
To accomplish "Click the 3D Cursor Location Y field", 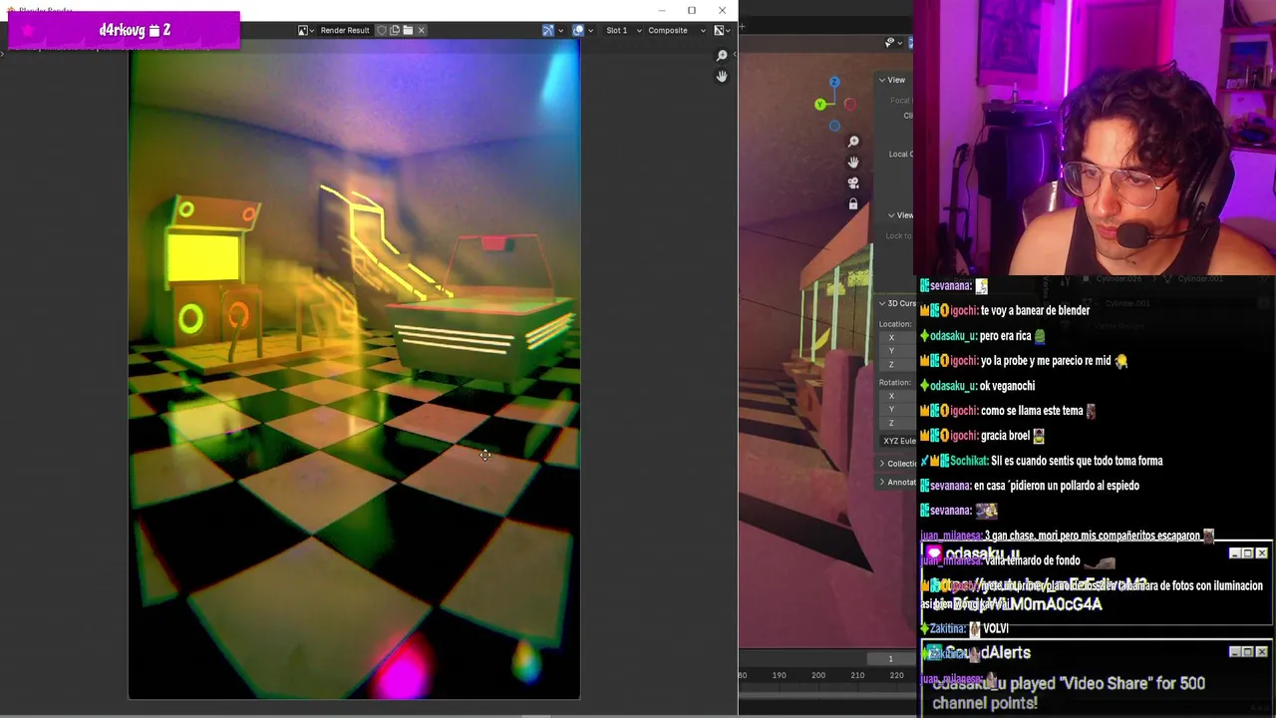I will pos(897,350).
